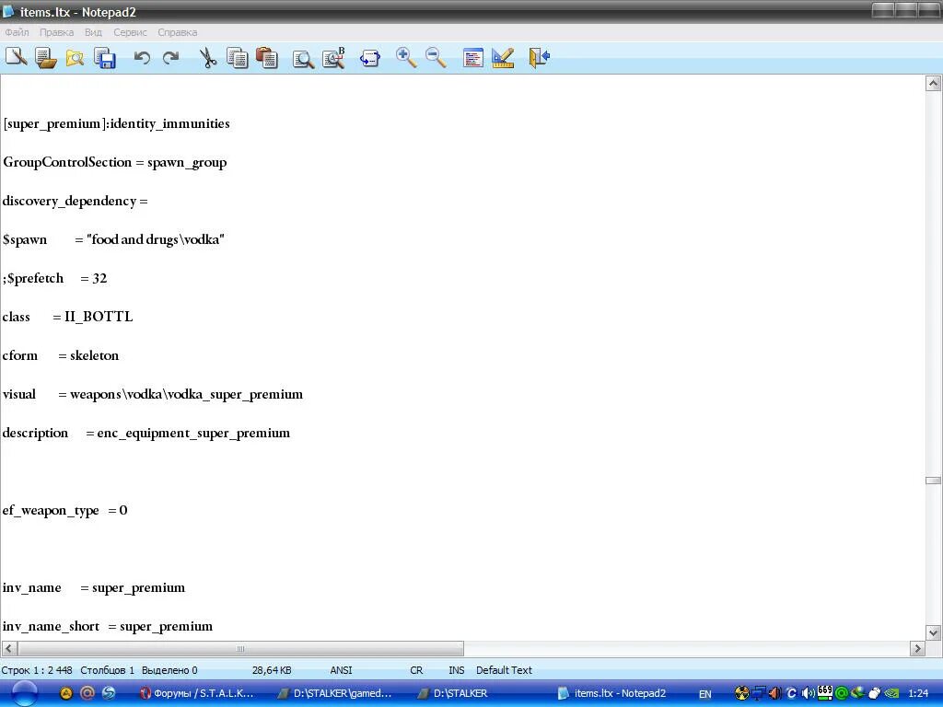
Task: Click the ';$prefetch = 32' line
Action: [54, 278]
